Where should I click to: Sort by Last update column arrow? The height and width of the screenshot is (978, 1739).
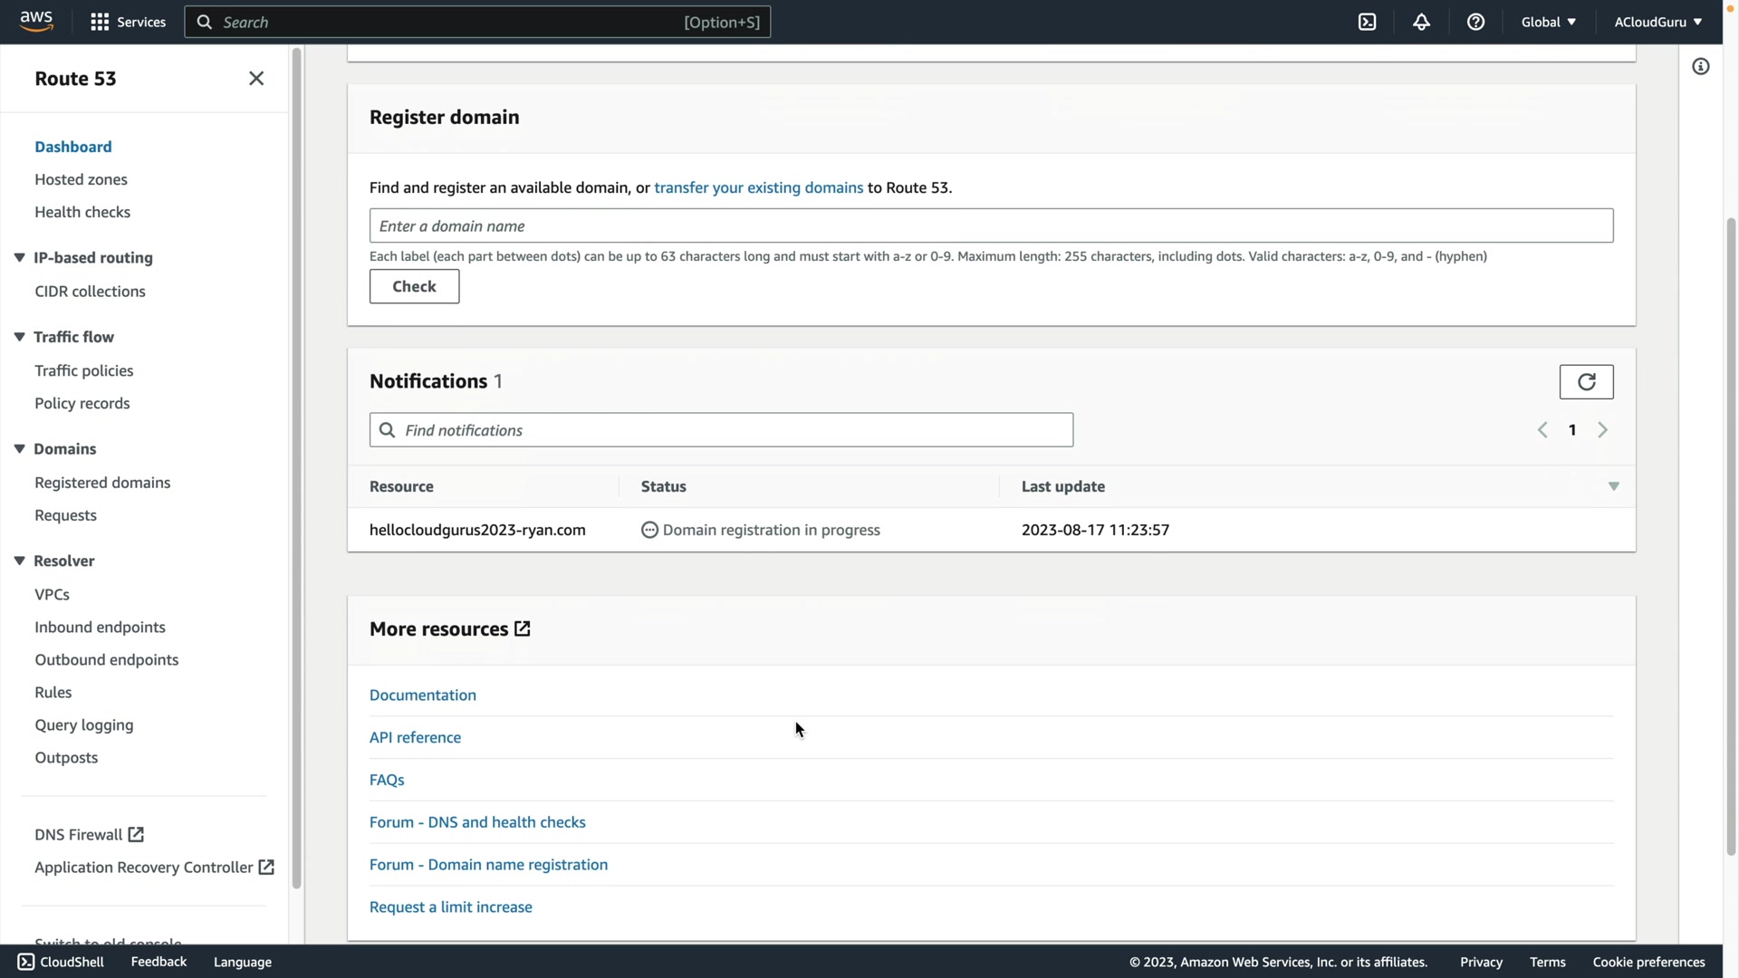pyautogui.click(x=1613, y=487)
